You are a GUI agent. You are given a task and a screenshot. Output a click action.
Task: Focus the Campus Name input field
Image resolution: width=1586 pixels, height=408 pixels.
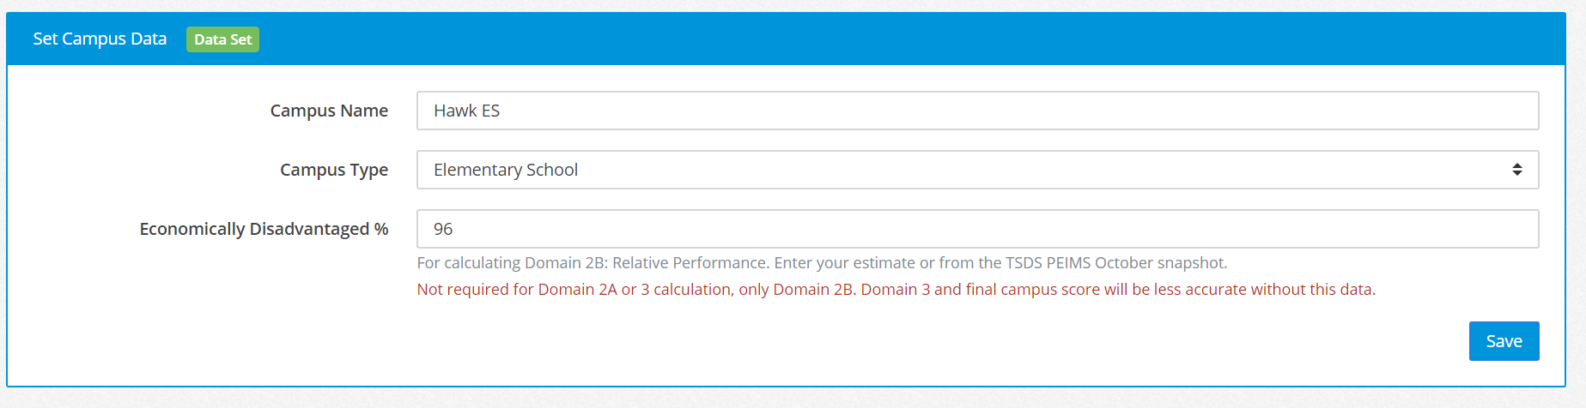(976, 111)
